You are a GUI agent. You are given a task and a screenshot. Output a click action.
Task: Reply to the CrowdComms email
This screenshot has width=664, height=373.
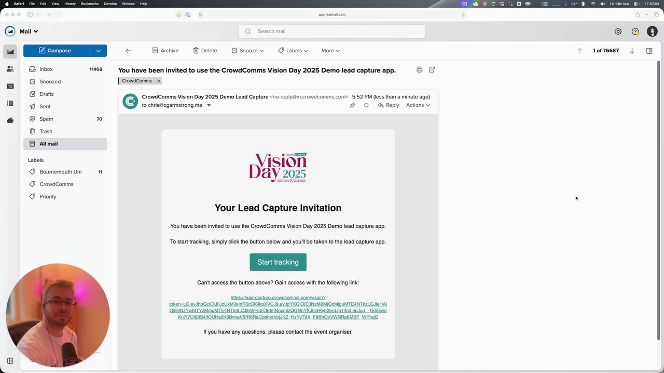tap(389, 105)
